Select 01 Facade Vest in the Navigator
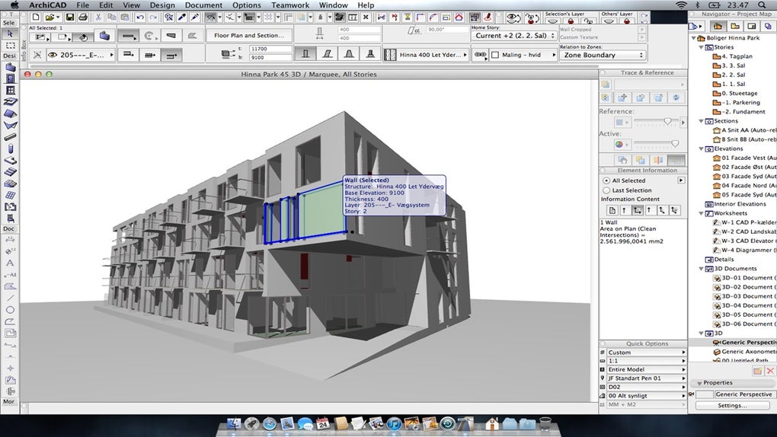The width and height of the screenshot is (777, 437). [x=743, y=158]
